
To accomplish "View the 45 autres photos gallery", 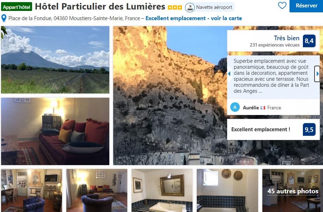I will click(293, 190).
